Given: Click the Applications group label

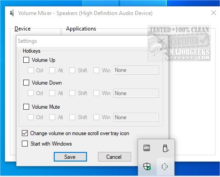Looking at the screenshot, I should click(x=81, y=29).
